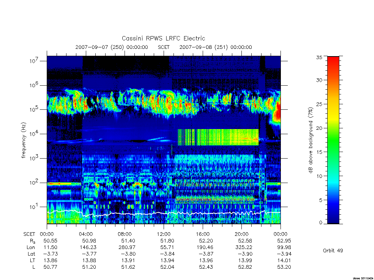
Task: Select the Rs value 51.80
Action: pyautogui.click(x=167, y=241)
